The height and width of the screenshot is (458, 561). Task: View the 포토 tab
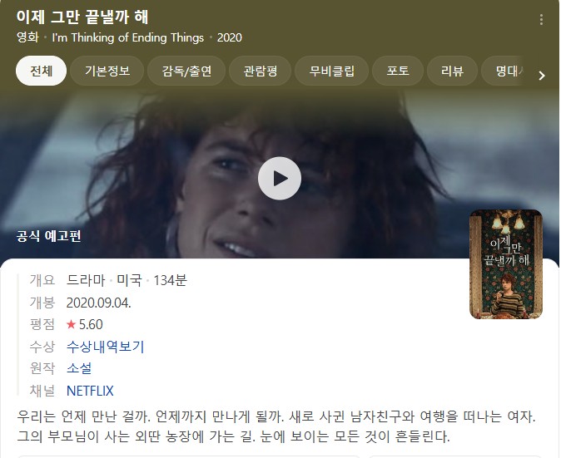398,71
